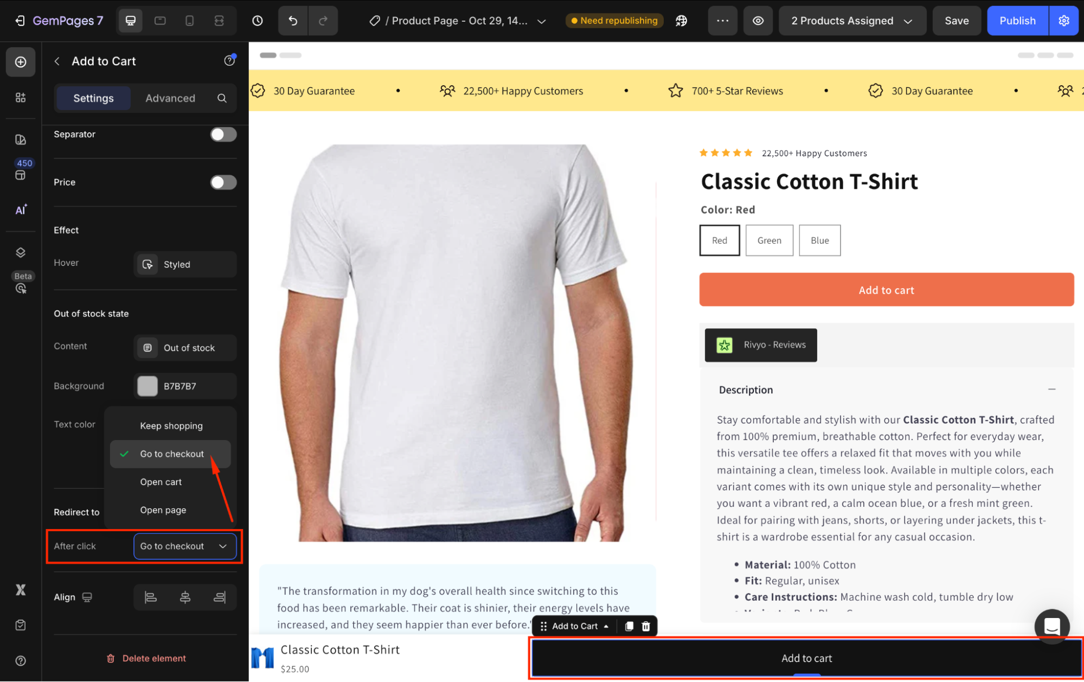Viewport: 1084px width, 682px height.
Task: Open the layers icon in sidebar
Action: [x=21, y=252]
